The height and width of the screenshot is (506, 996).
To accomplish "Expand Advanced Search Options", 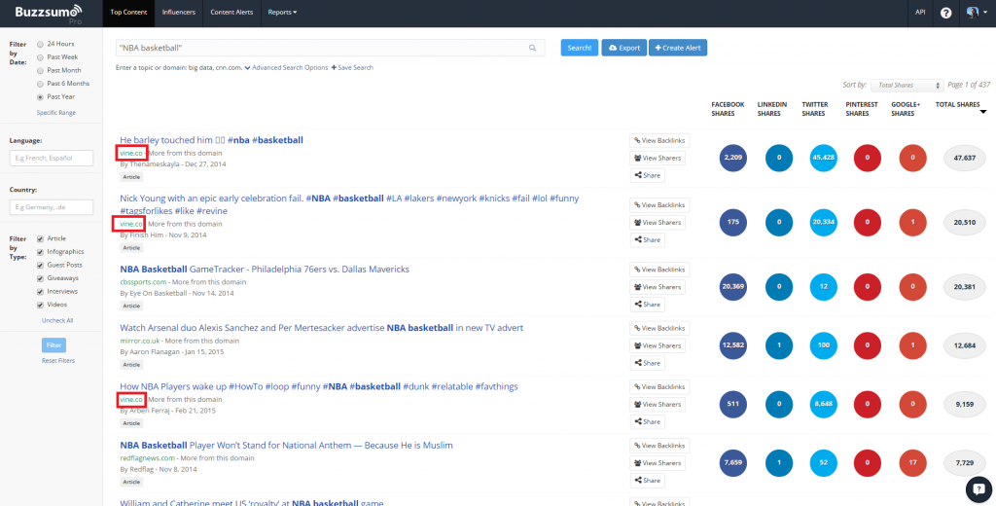I will tap(287, 67).
